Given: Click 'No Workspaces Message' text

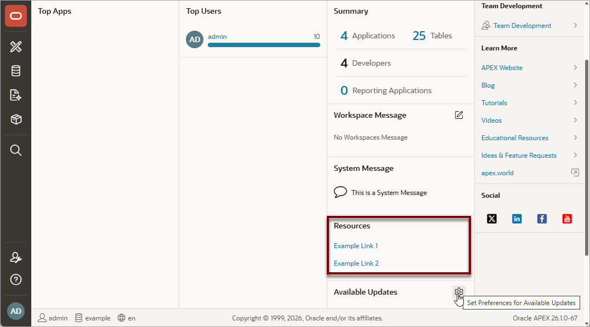Looking at the screenshot, I should (x=371, y=137).
